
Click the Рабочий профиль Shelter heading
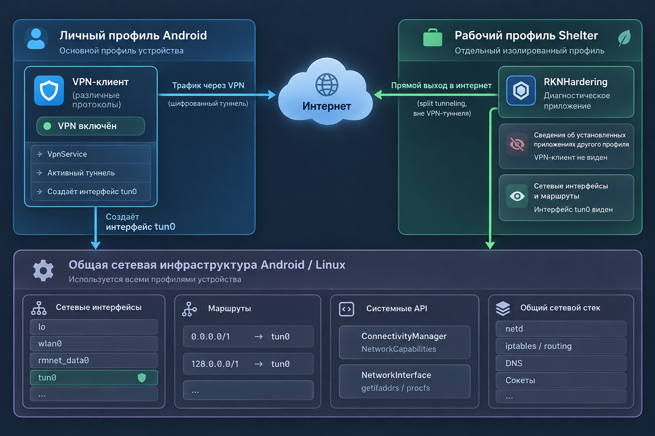pos(526,35)
